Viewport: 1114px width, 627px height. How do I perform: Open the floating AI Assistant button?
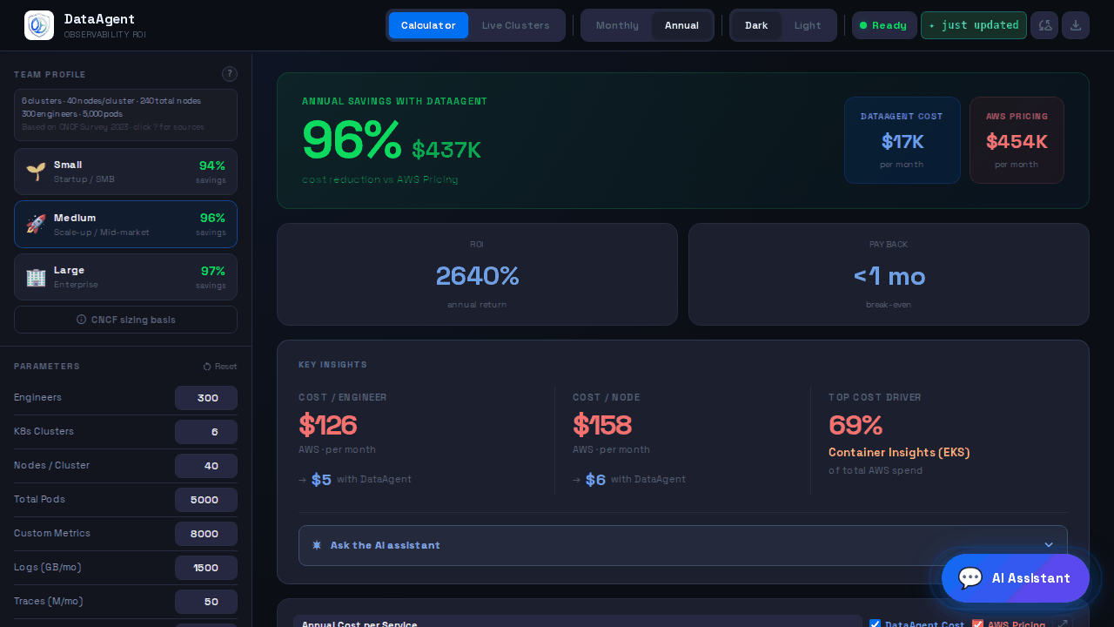1016,578
